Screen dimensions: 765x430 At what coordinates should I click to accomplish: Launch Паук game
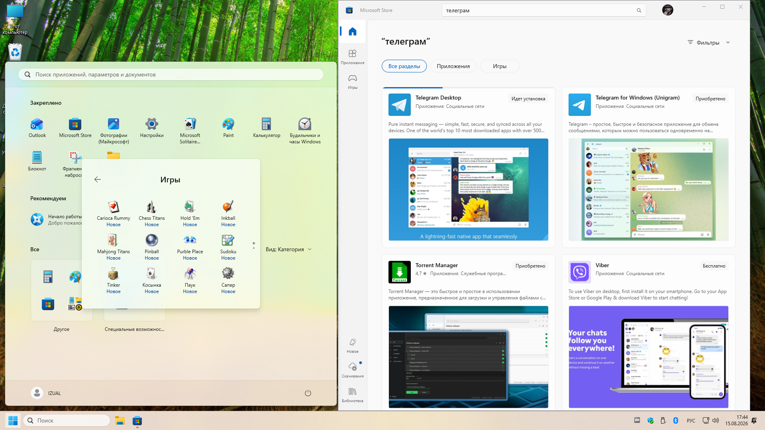tap(190, 280)
